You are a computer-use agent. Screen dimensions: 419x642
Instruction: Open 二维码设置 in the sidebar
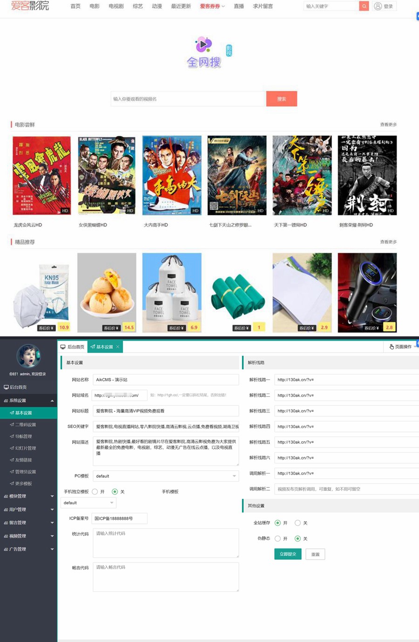25,425
